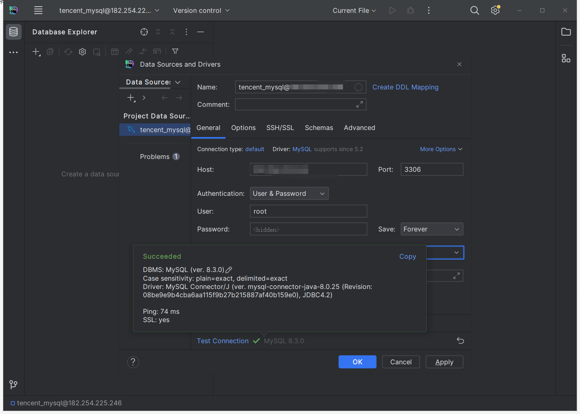The height and width of the screenshot is (414, 580).
Task: Click the Back arrow in Data Sources toolbar
Action: (165, 98)
